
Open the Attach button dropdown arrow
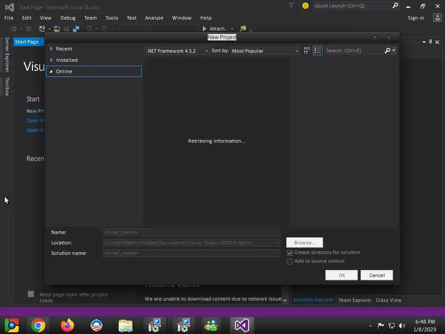[x=232, y=29]
